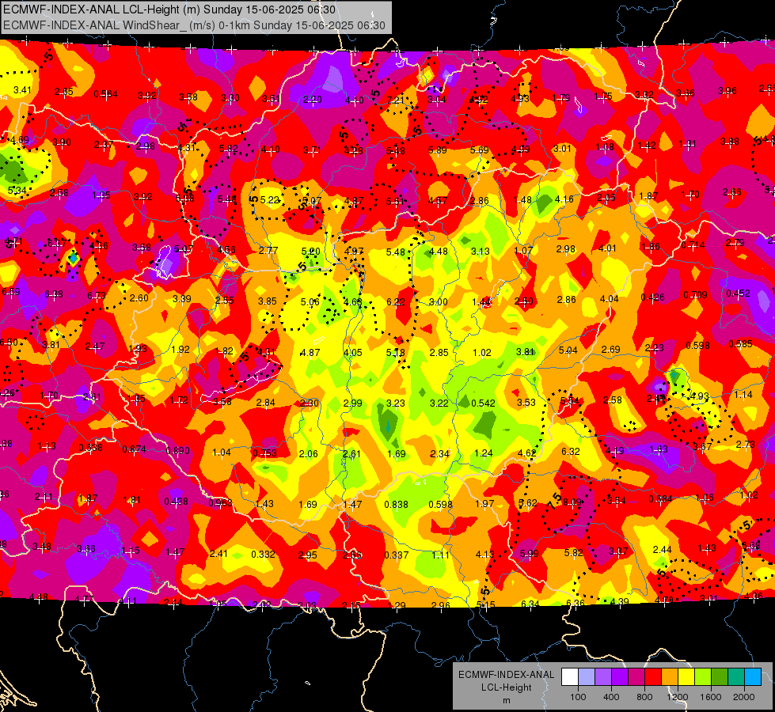
Task: Click the 0.426 map value
Action: click(652, 297)
